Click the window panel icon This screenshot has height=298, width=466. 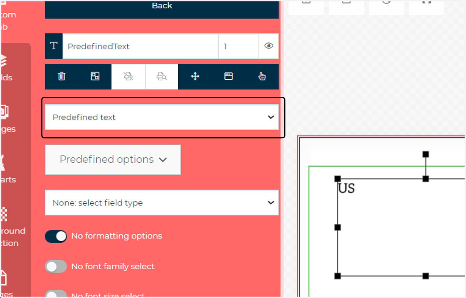228,77
